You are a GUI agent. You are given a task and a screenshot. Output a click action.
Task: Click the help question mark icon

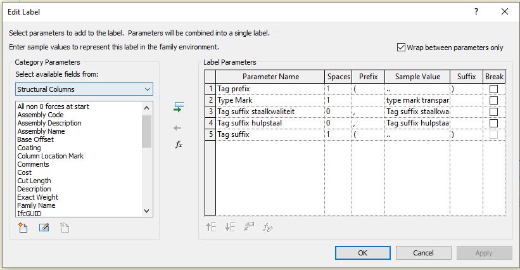tap(476, 12)
